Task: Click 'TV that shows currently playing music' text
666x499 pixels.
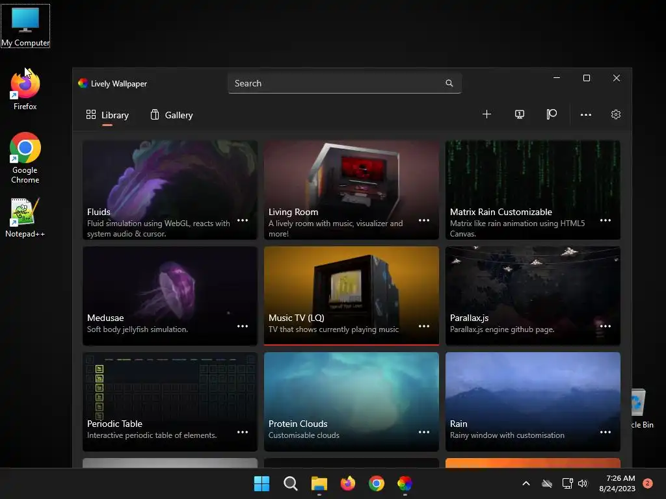Action: point(334,329)
